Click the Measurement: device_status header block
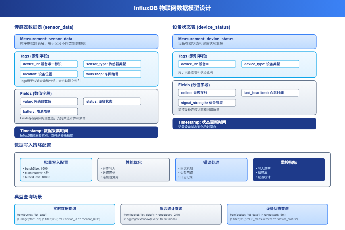Image resolution: width=345 pixels, height=230 pixels. pos(244,42)
